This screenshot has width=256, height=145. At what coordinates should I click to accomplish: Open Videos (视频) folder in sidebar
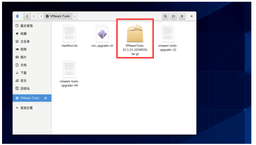point(32,49)
